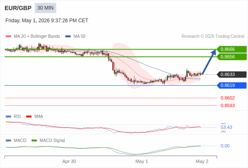Click the Apr 30 time axis label
Viewport: 248px width, 168px height.
(69, 161)
